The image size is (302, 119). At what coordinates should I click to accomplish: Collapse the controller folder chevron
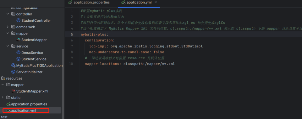pyautogui.click(x=8, y=14)
